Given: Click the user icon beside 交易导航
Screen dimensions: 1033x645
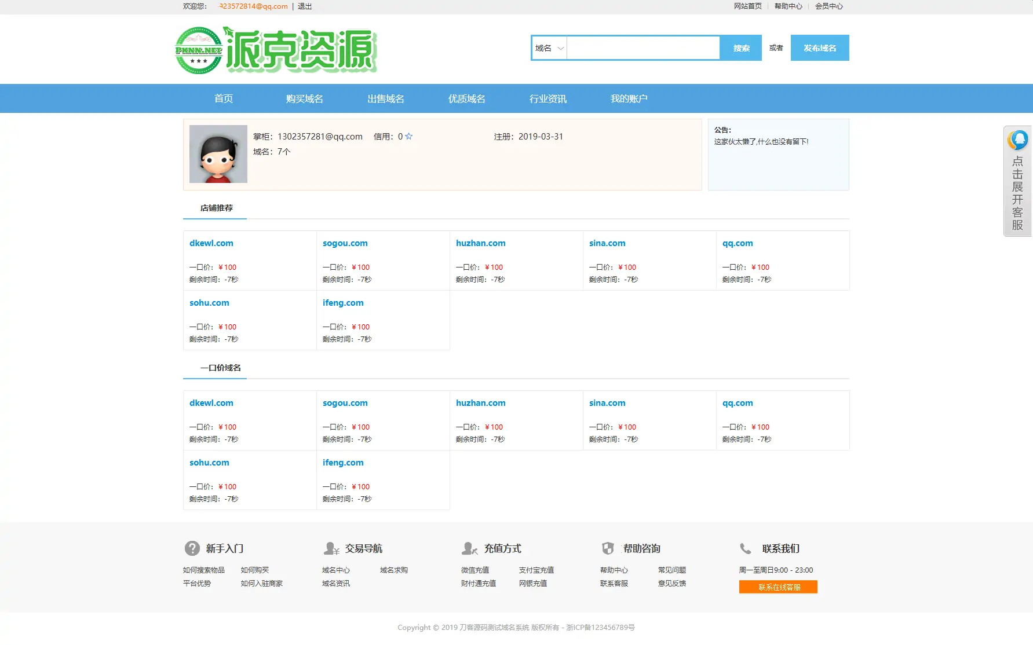Looking at the screenshot, I should (331, 548).
